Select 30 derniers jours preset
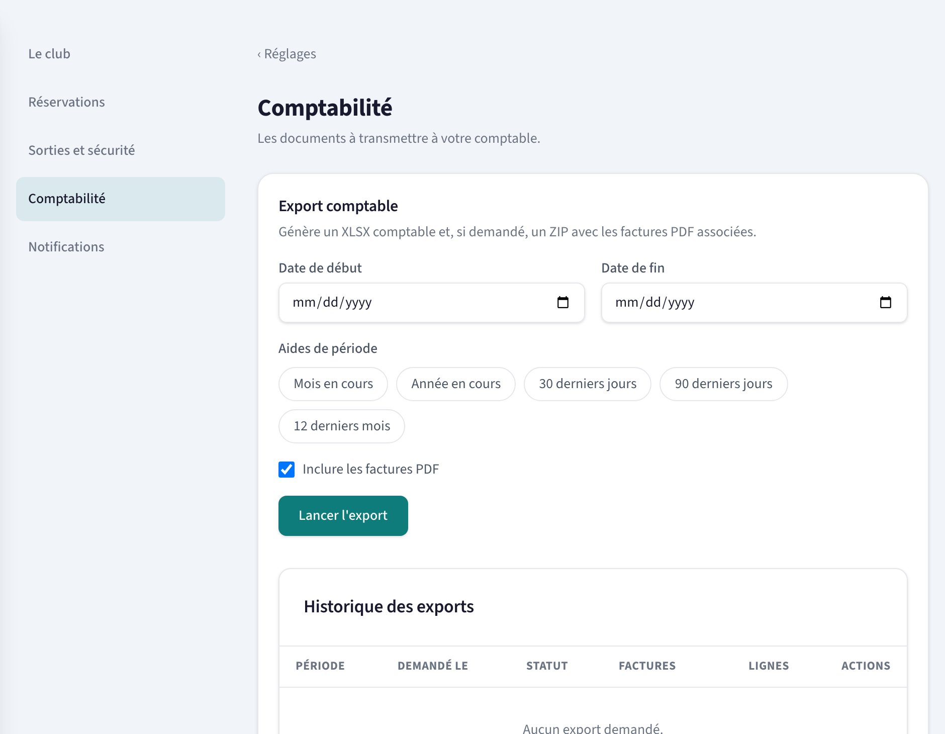Image resolution: width=945 pixels, height=734 pixels. (x=588, y=384)
